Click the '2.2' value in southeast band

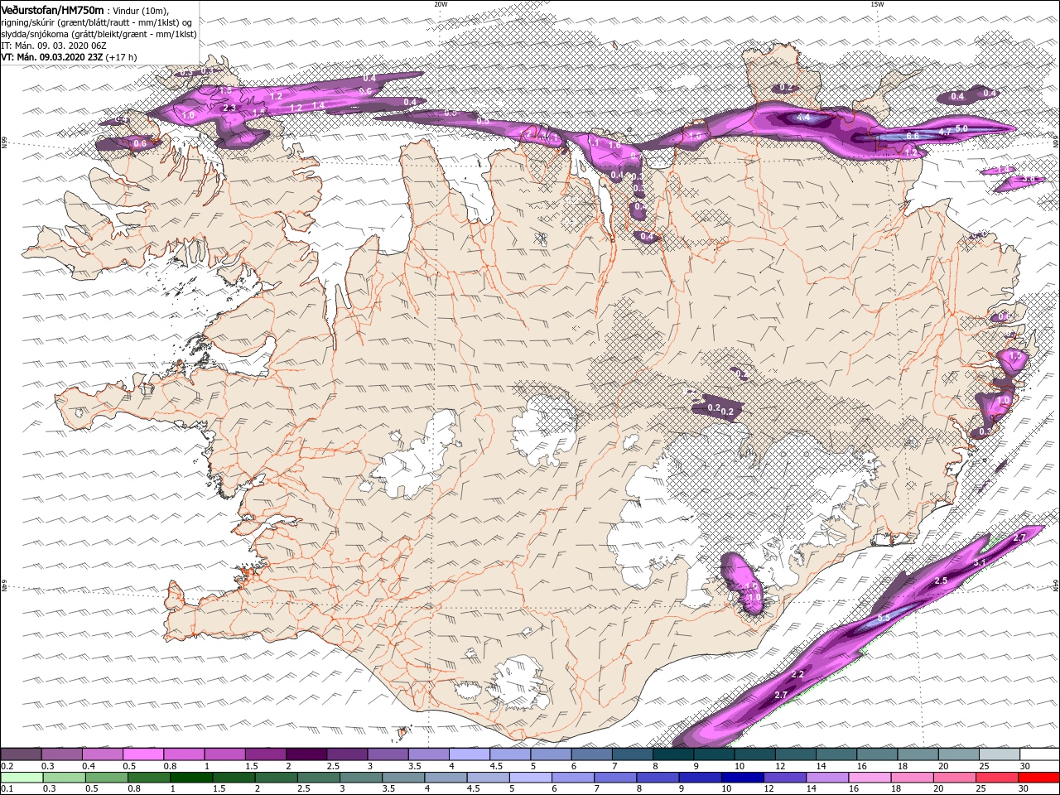click(x=797, y=674)
